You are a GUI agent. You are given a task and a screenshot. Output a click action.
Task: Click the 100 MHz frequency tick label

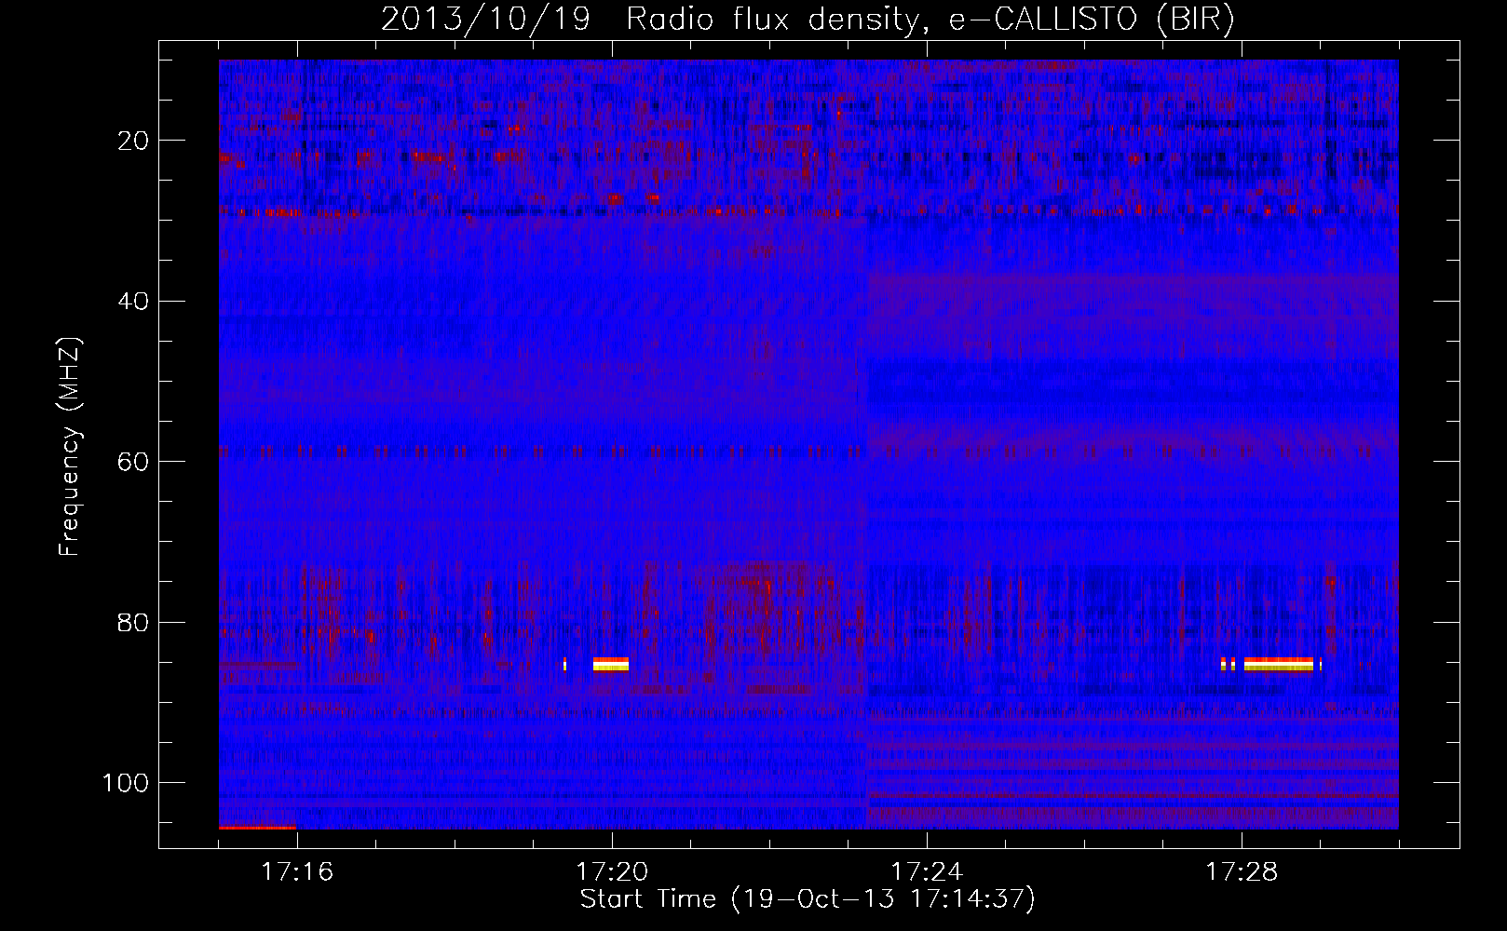click(x=126, y=783)
